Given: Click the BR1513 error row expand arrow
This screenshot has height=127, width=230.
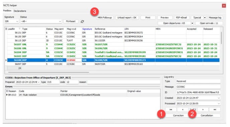Looking at the screenshot, I should coord(7,95).
